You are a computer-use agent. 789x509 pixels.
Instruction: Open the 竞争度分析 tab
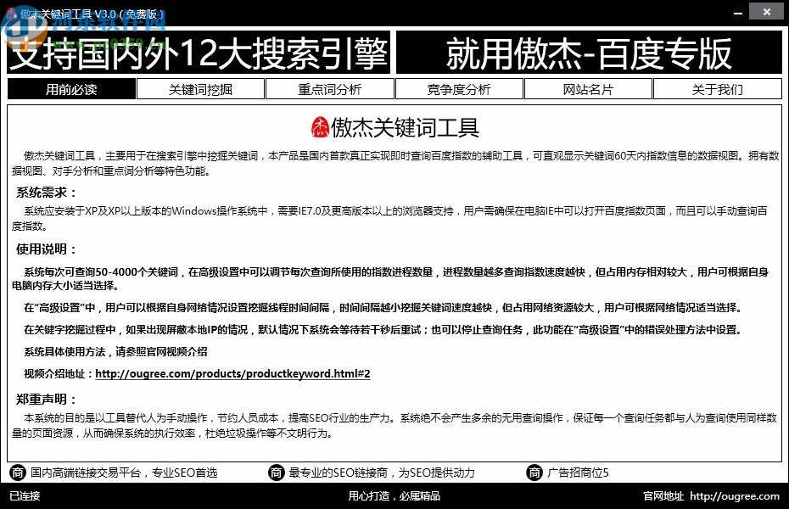click(x=460, y=88)
